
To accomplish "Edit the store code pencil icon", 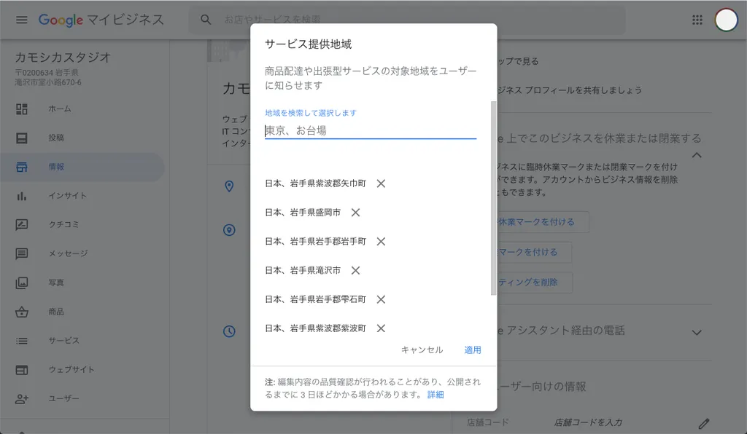I will point(704,423).
